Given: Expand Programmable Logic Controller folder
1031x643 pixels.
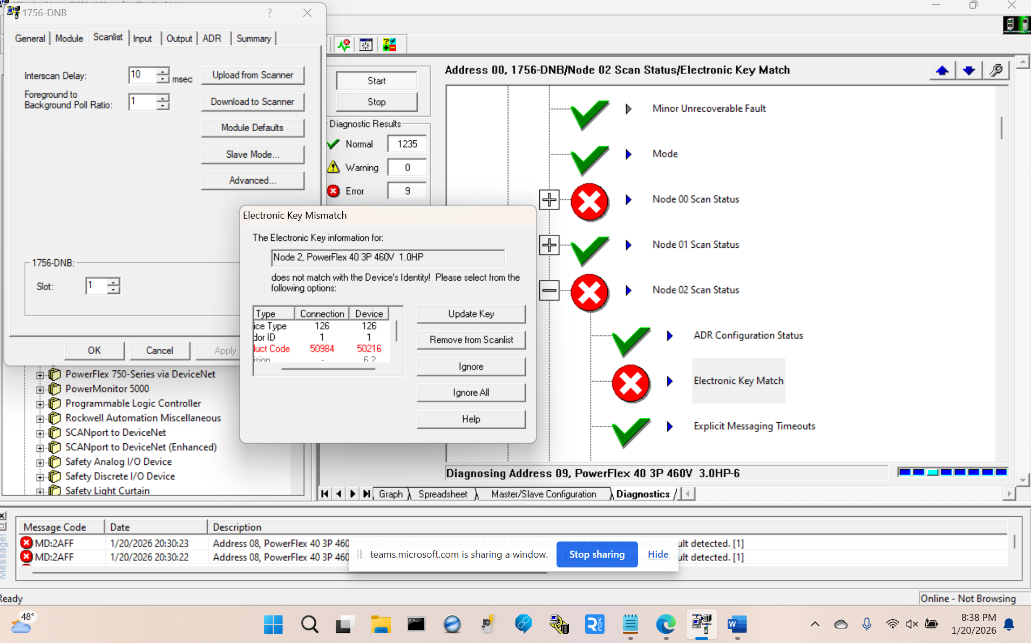Looking at the screenshot, I should tap(40, 404).
